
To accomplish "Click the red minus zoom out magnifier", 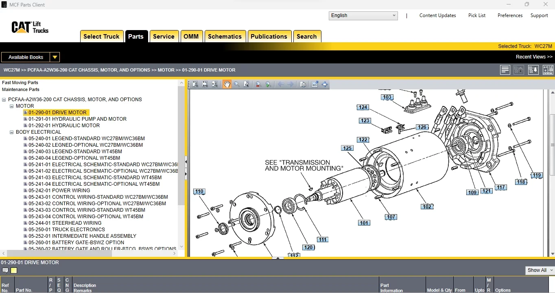I will [258, 84].
